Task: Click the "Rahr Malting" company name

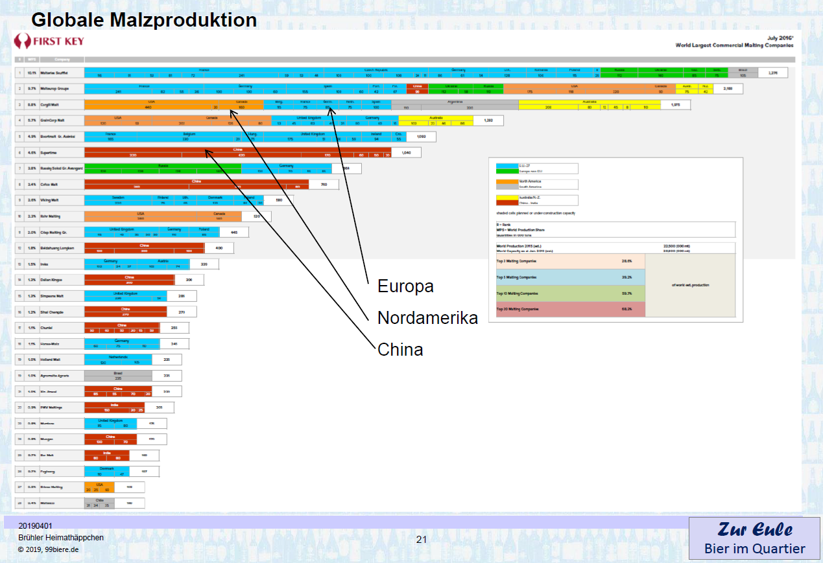Action: [51, 216]
